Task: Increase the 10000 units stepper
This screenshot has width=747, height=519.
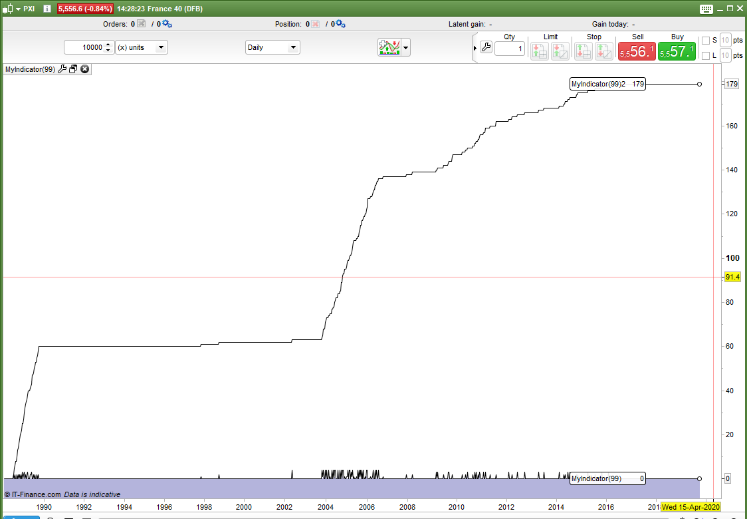Action: (x=108, y=45)
